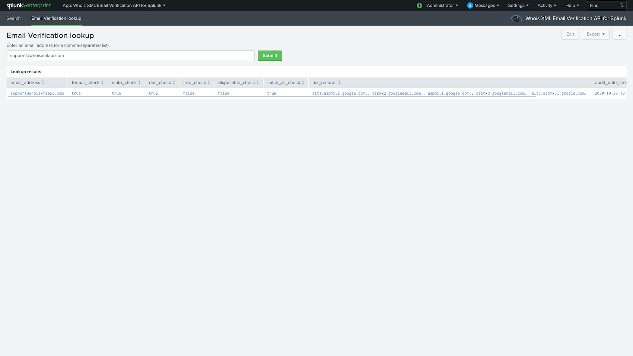Open the Activity menu

[547, 6]
